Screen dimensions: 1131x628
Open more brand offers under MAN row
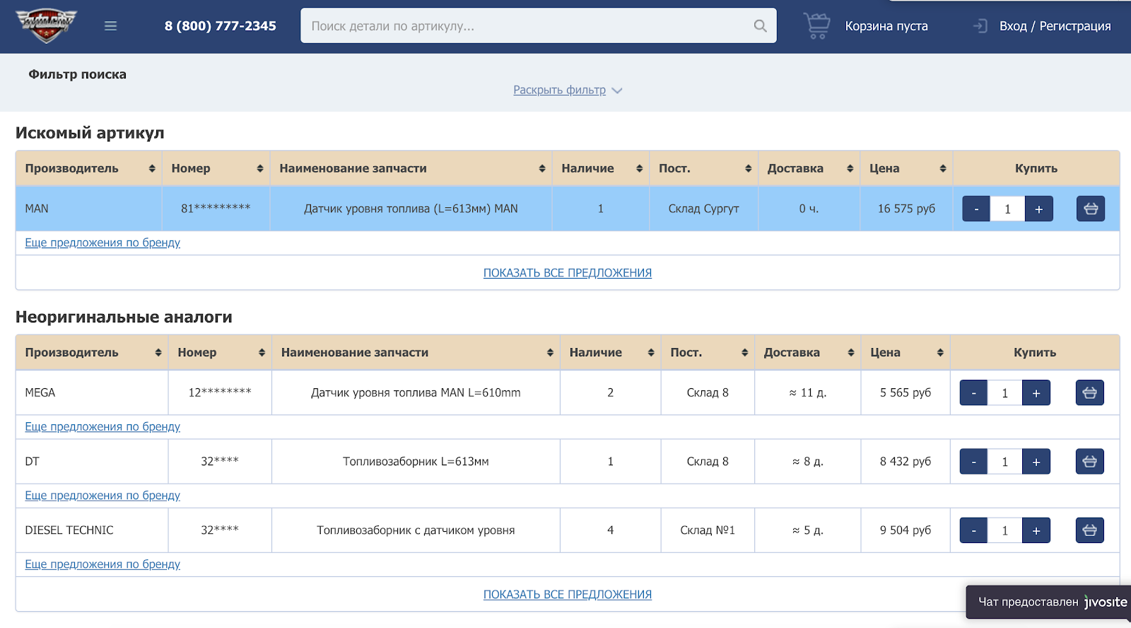pyautogui.click(x=102, y=243)
